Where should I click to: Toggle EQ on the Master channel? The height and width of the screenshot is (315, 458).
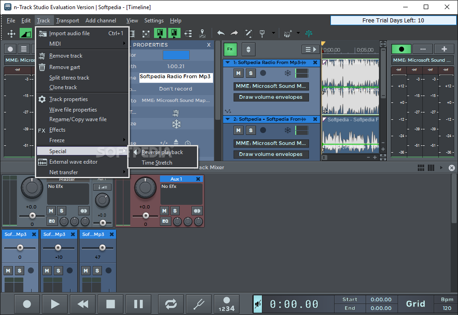tap(52, 221)
